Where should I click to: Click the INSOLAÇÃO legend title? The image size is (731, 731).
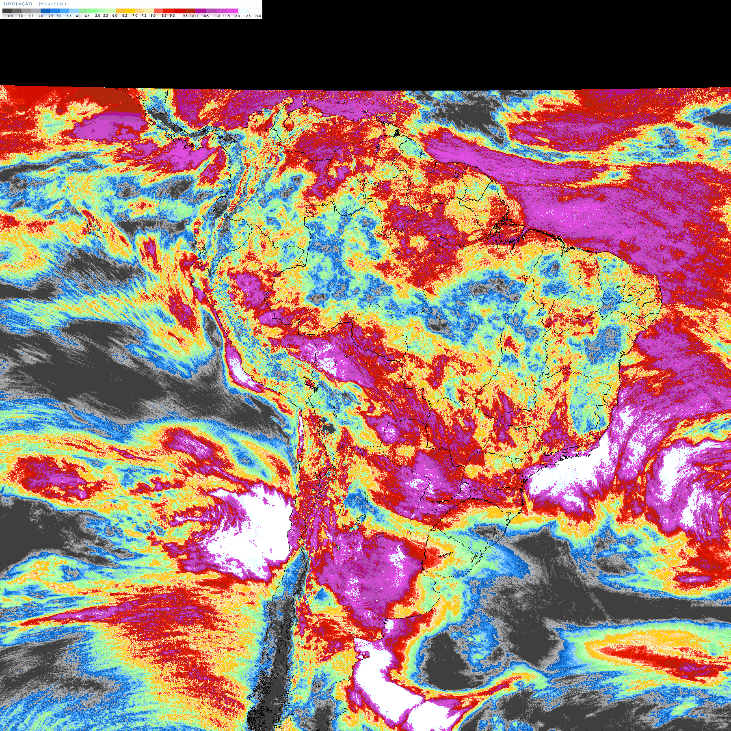pos(18,4)
